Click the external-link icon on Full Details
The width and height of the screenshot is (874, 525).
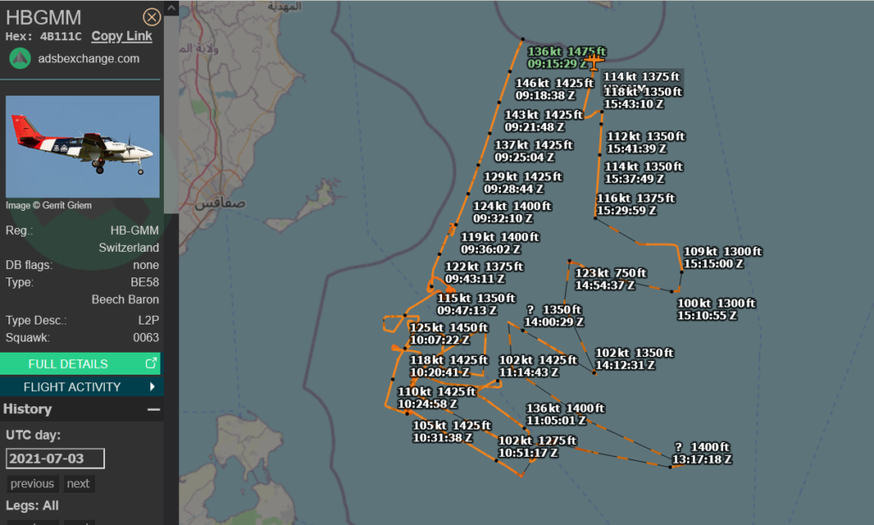[151, 364]
